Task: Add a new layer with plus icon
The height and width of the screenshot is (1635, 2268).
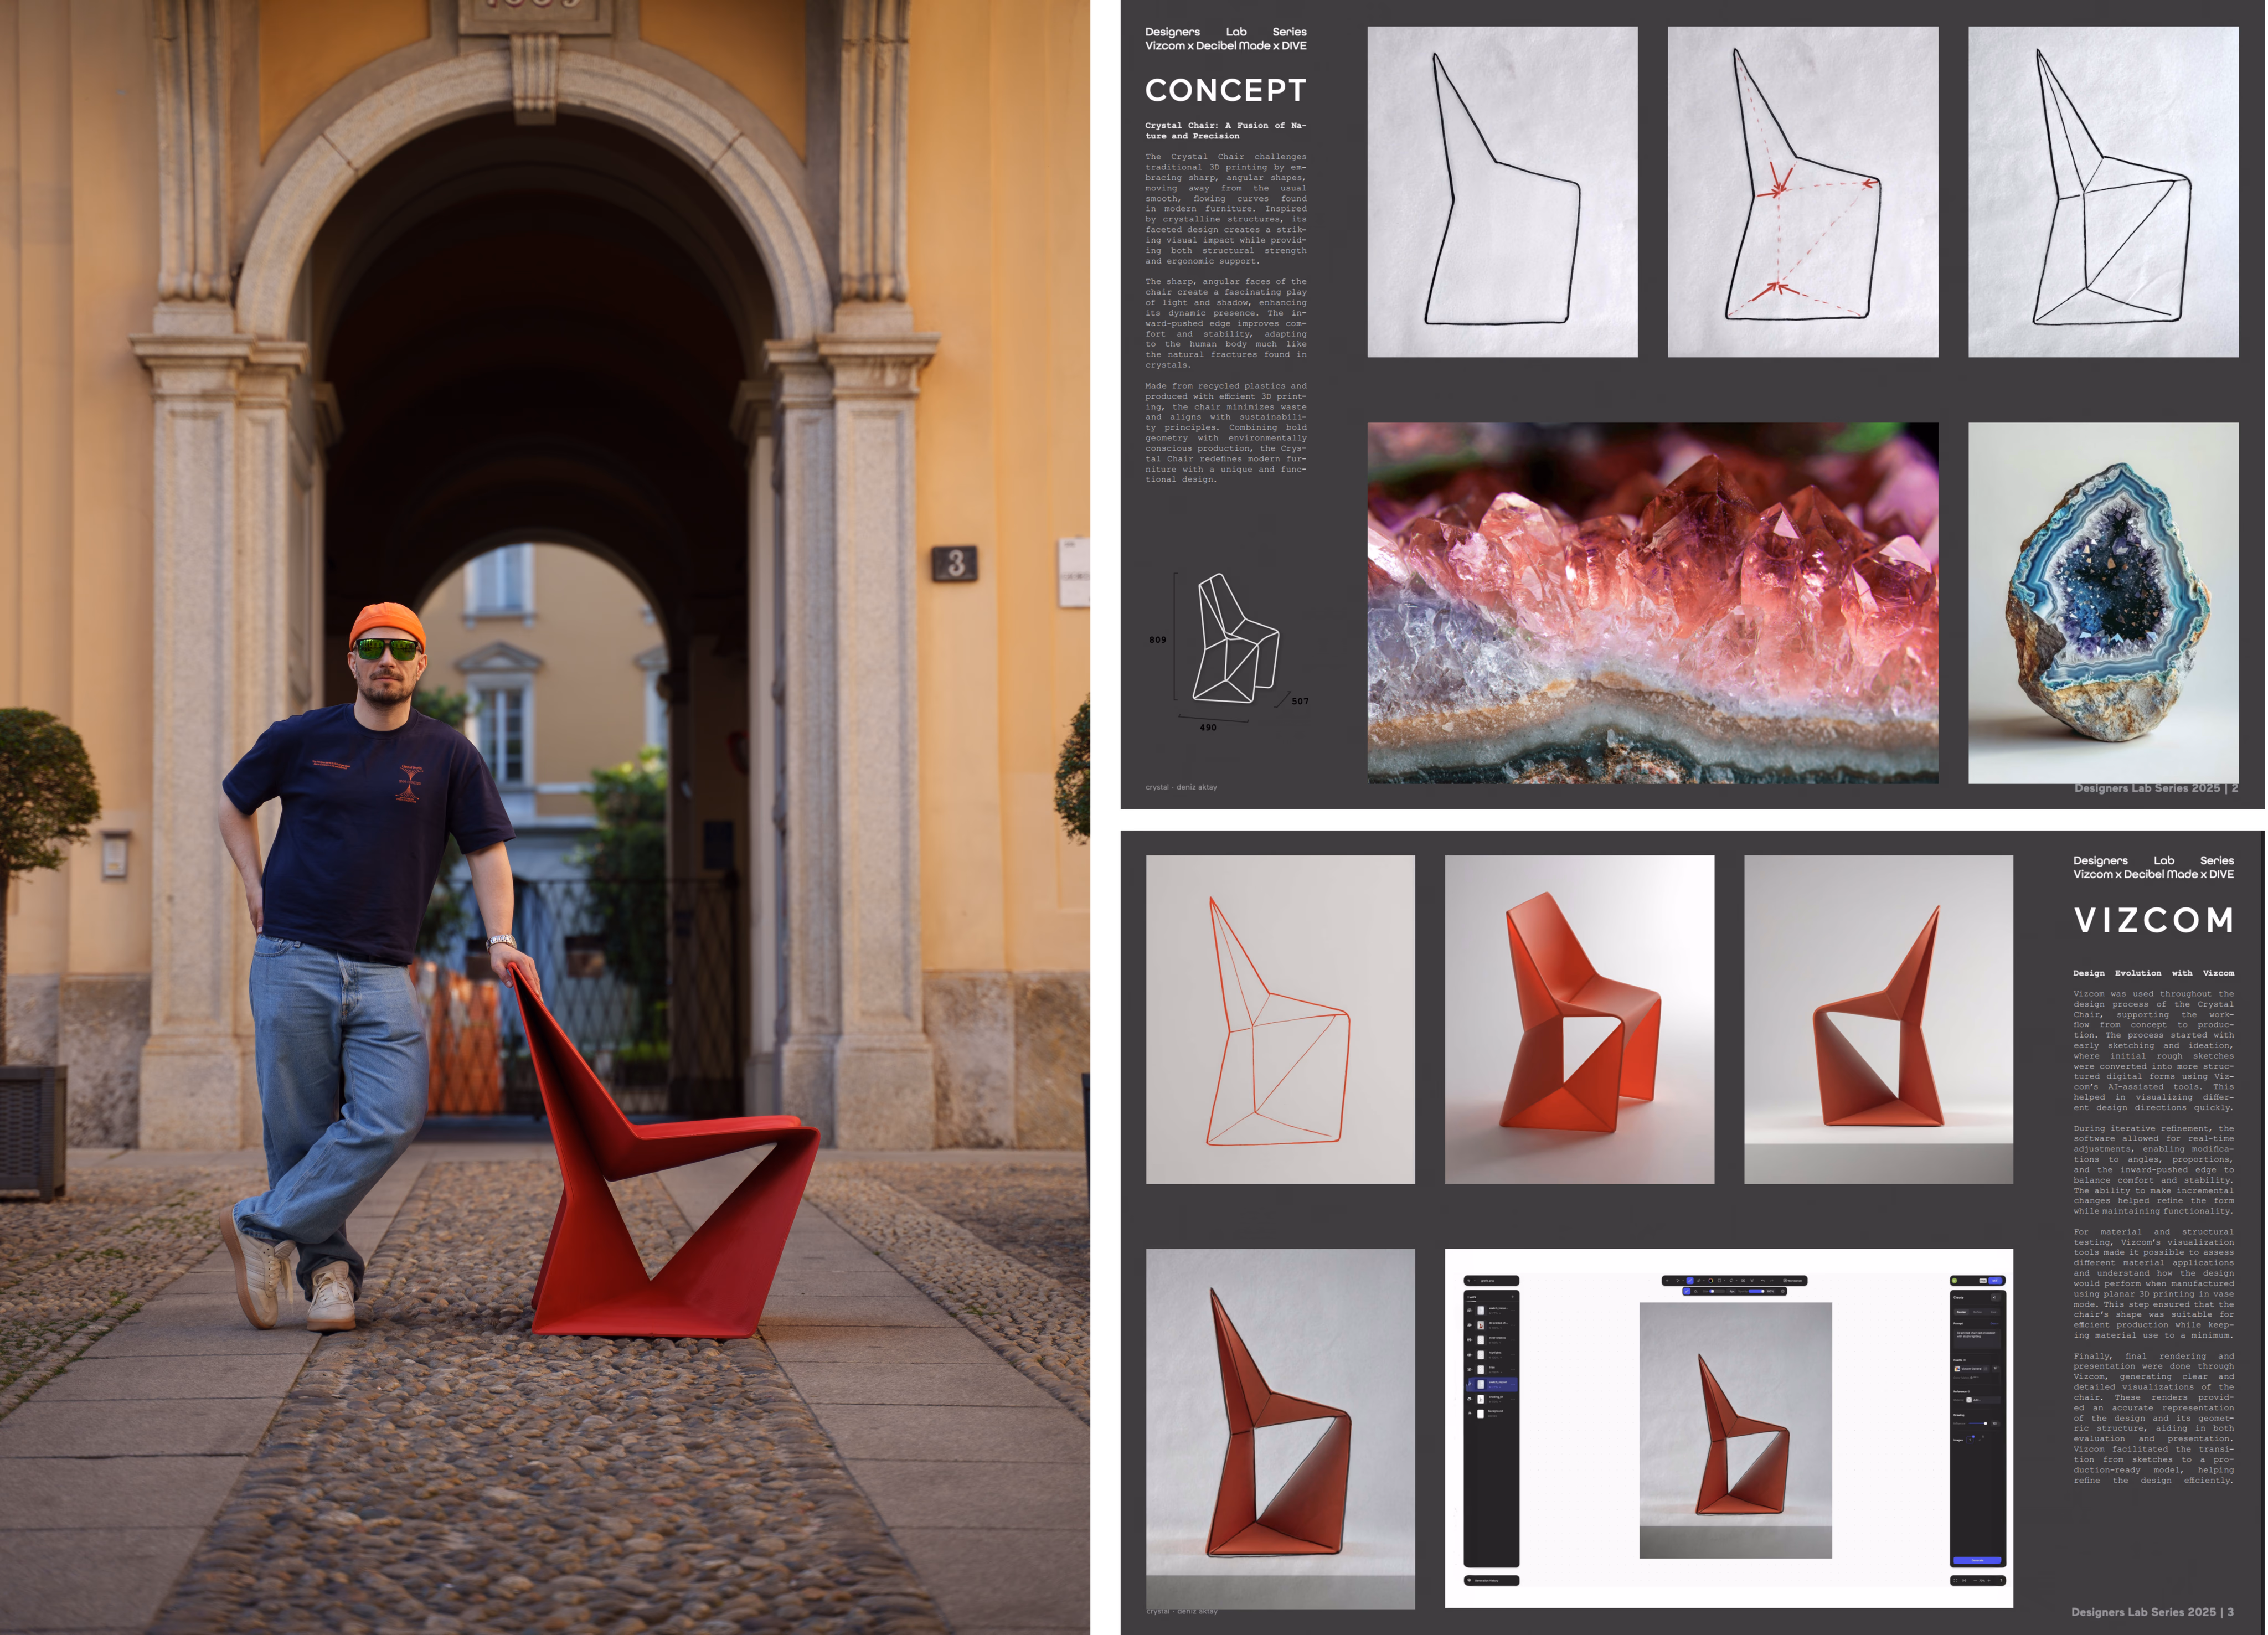Action: pos(1513,1297)
